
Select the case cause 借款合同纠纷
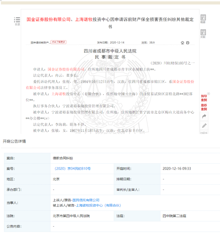pos(63,158)
